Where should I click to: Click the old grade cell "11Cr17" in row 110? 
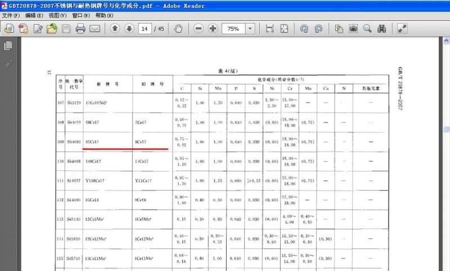tap(142, 161)
